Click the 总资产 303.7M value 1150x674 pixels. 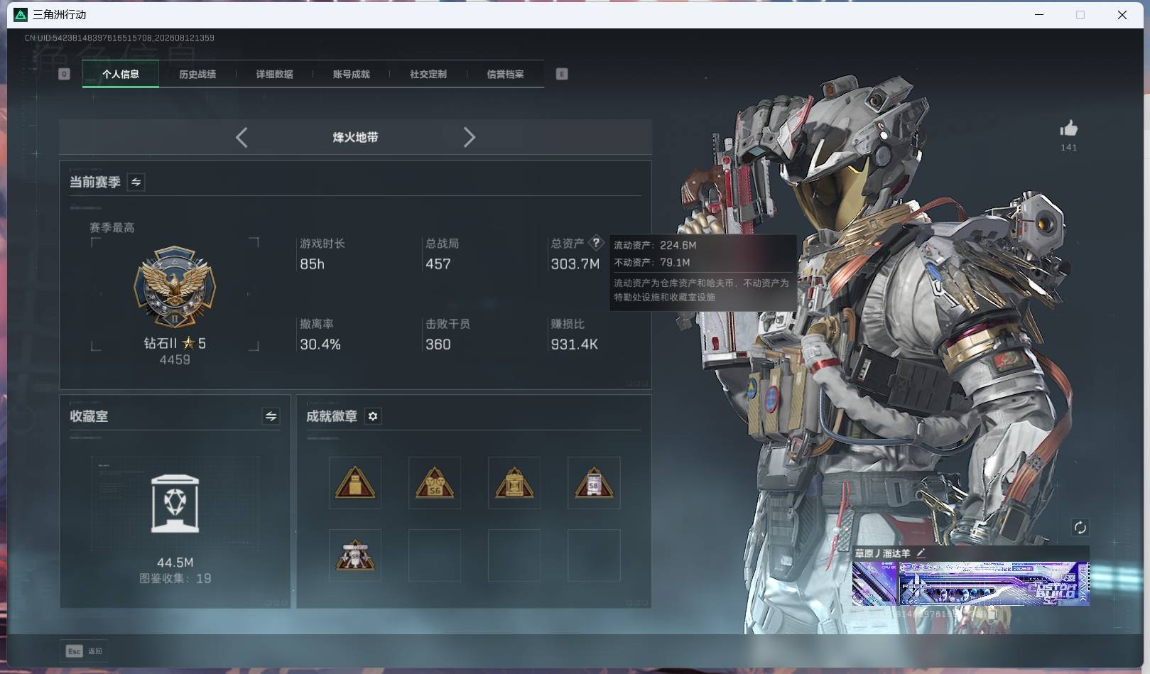click(x=575, y=264)
